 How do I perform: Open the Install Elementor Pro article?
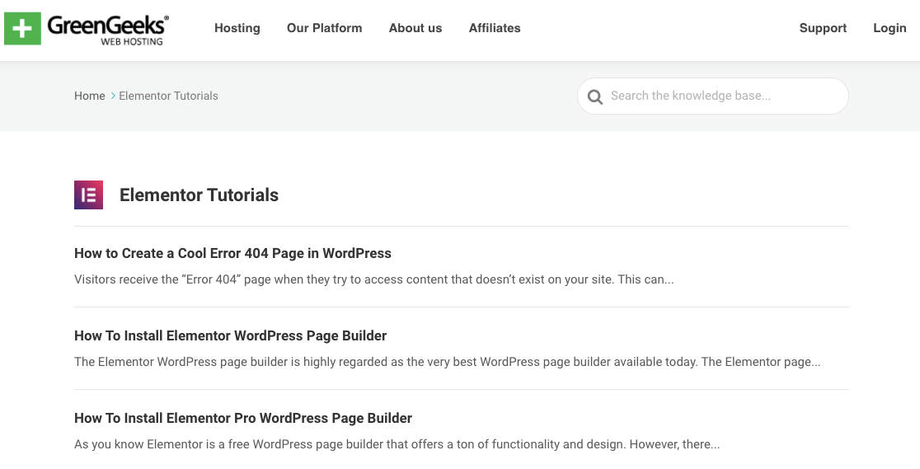tap(243, 418)
